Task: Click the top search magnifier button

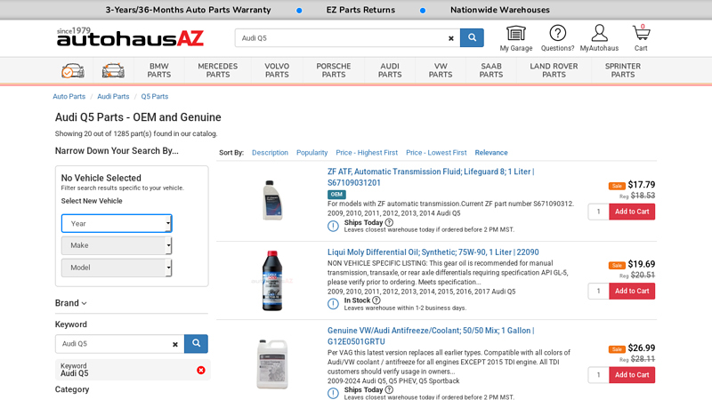Action: [472, 38]
